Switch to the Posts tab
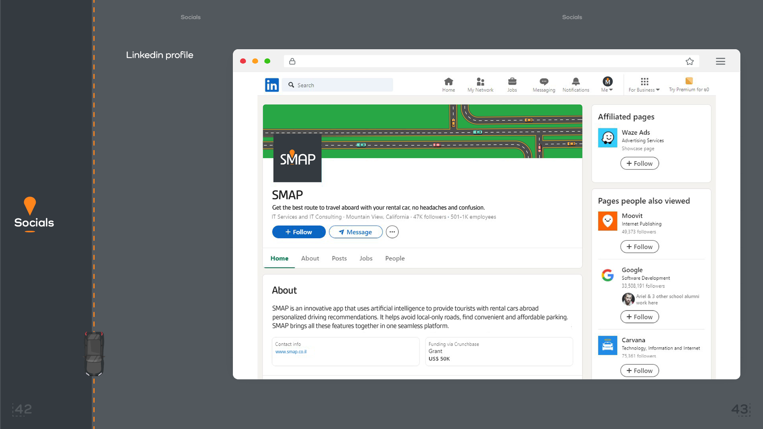Image resolution: width=763 pixels, height=429 pixels. 339,258
